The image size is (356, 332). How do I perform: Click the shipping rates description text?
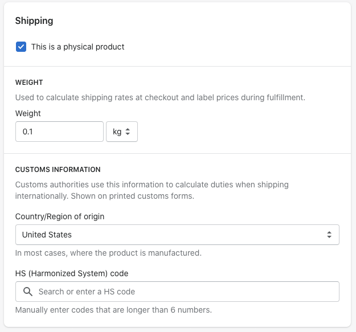(x=160, y=97)
